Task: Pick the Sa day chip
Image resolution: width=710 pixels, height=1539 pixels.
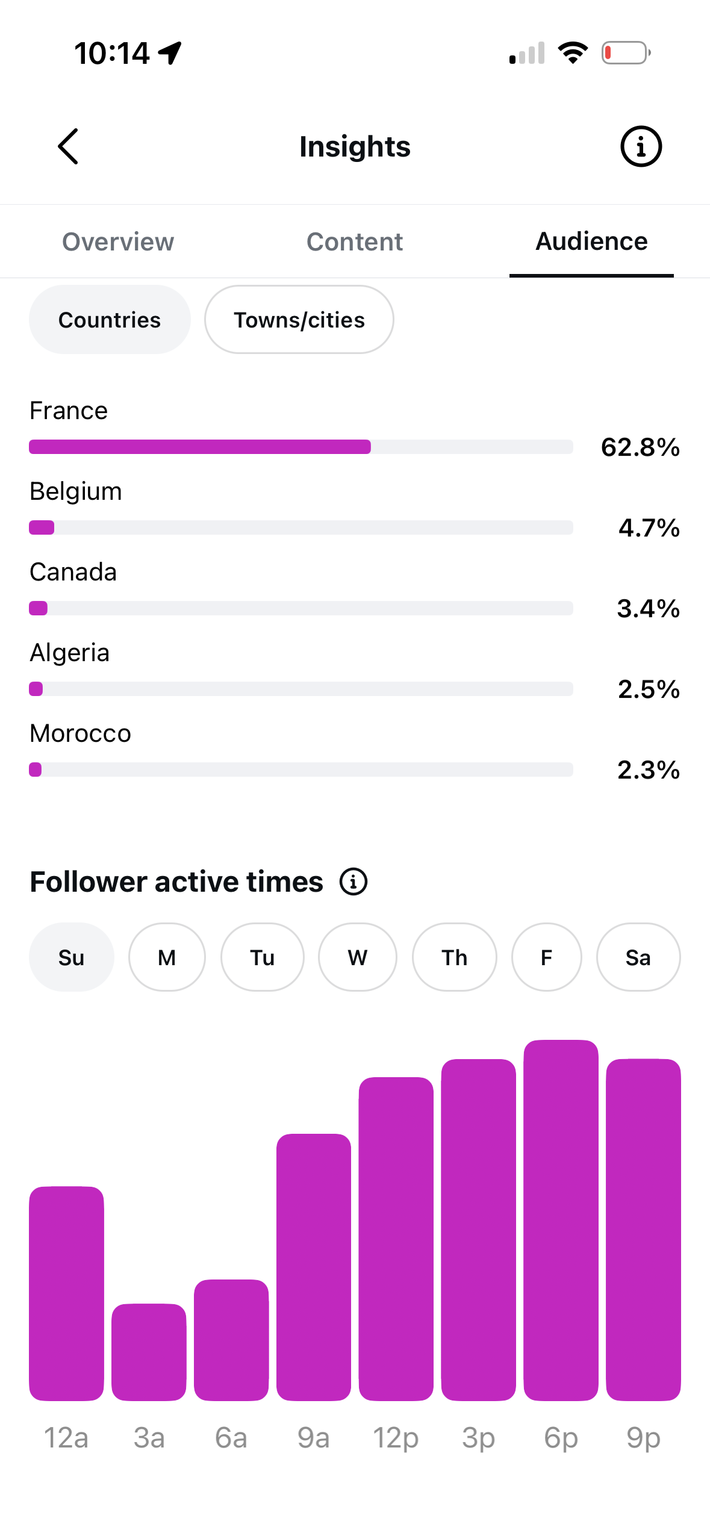Action: pos(638,957)
